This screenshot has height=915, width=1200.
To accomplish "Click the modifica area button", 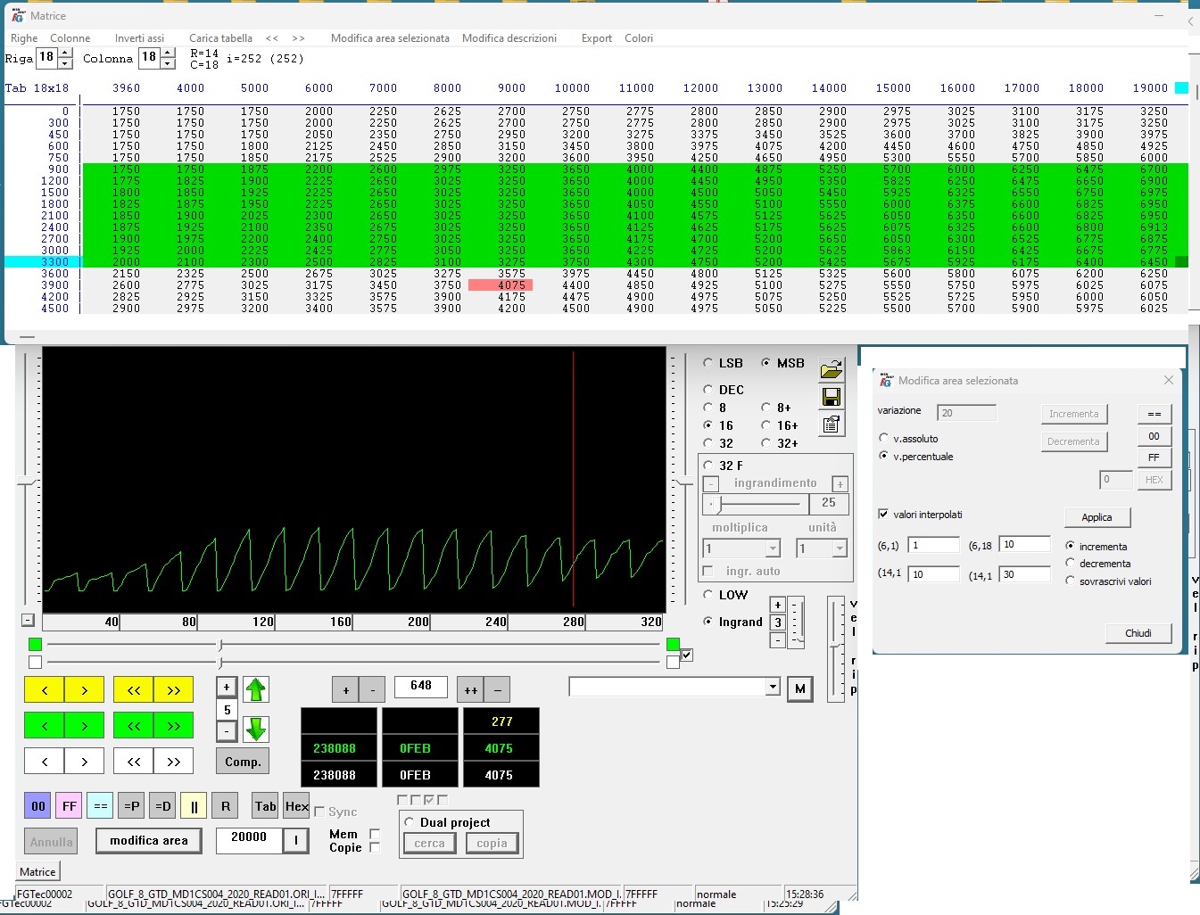I will (149, 840).
